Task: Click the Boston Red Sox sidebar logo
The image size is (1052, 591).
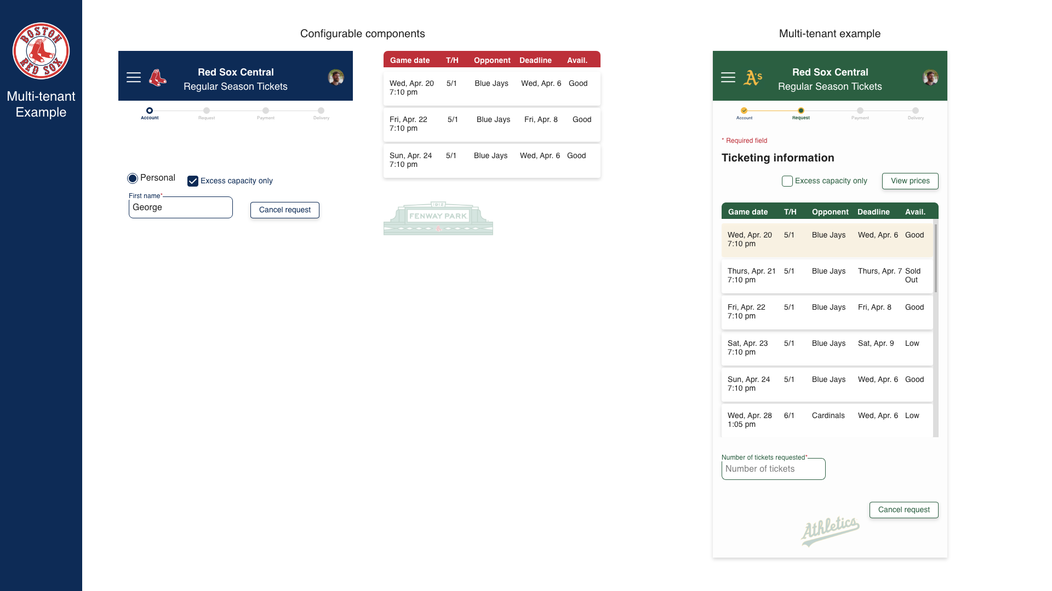Action: coord(41,51)
